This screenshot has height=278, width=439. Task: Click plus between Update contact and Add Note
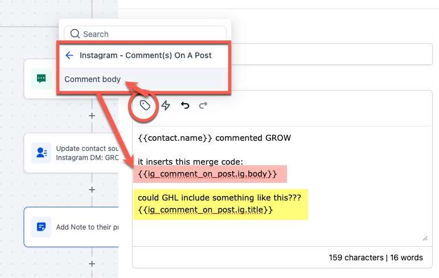92,190
